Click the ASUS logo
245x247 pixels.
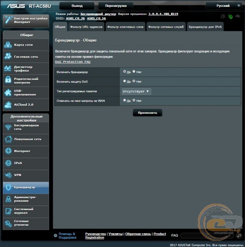click(x=16, y=6)
